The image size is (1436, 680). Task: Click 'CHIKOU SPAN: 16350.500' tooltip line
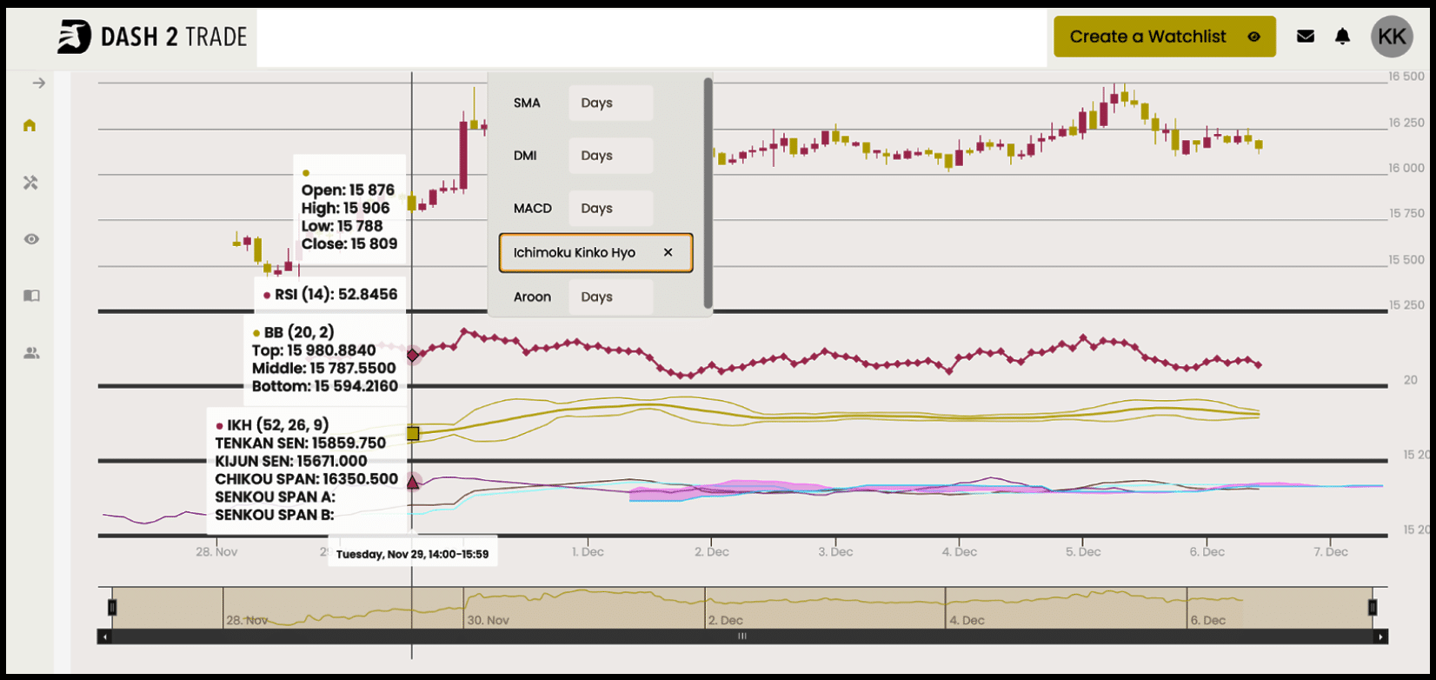tap(307, 479)
